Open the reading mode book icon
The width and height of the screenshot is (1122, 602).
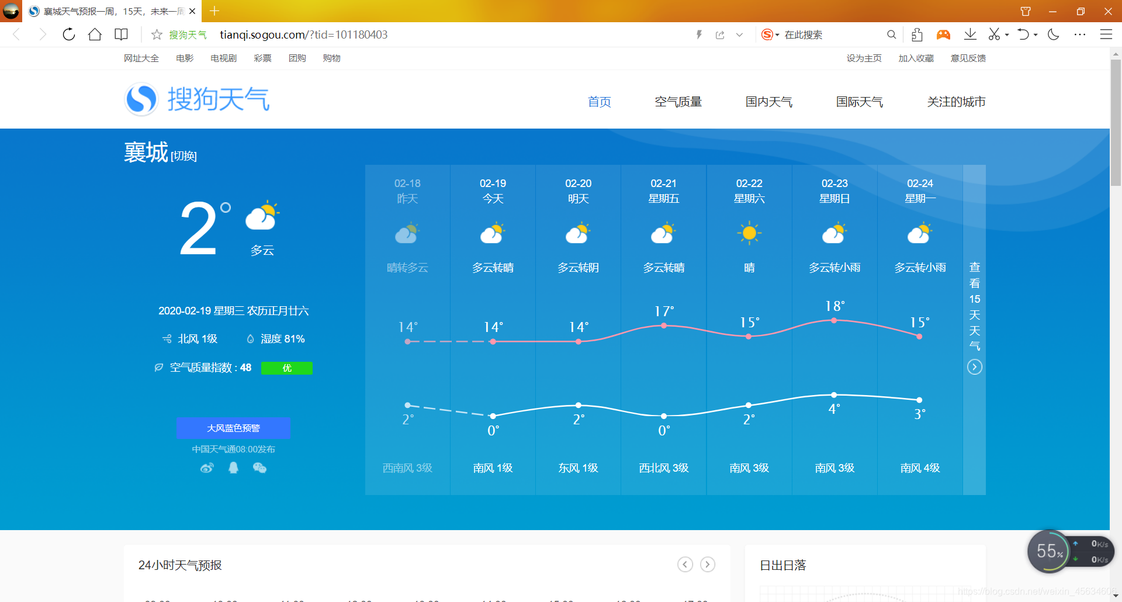pos(121,34)
